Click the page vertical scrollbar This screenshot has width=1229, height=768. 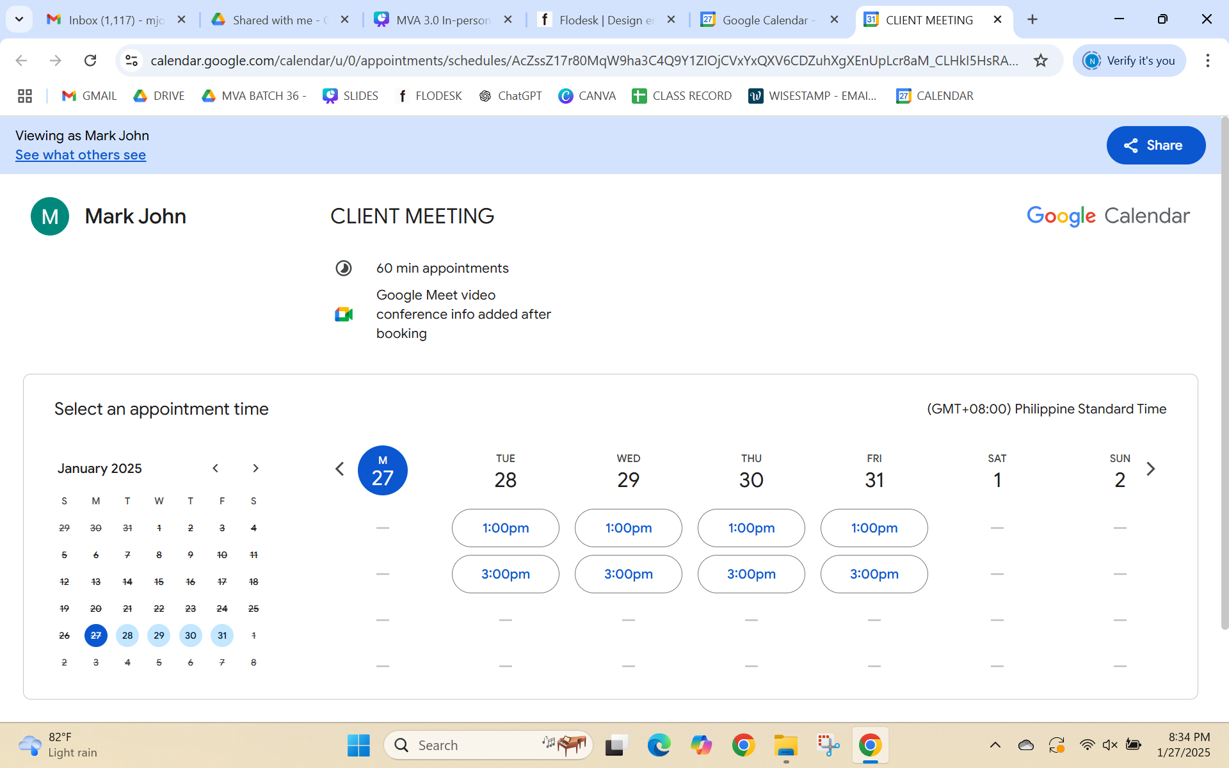coord(1224,371)
